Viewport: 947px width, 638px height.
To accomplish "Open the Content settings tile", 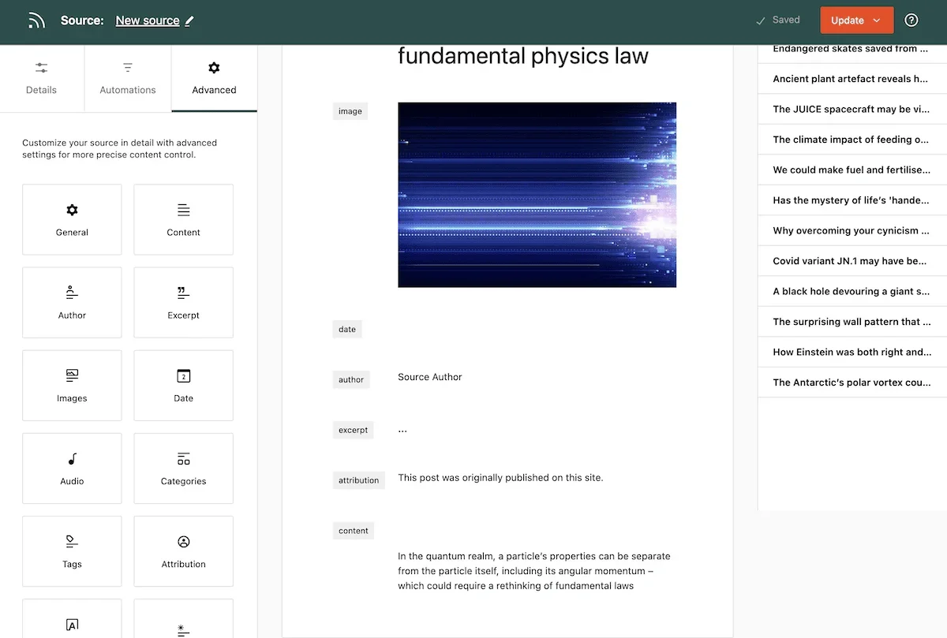I will (x=183, y=219).
